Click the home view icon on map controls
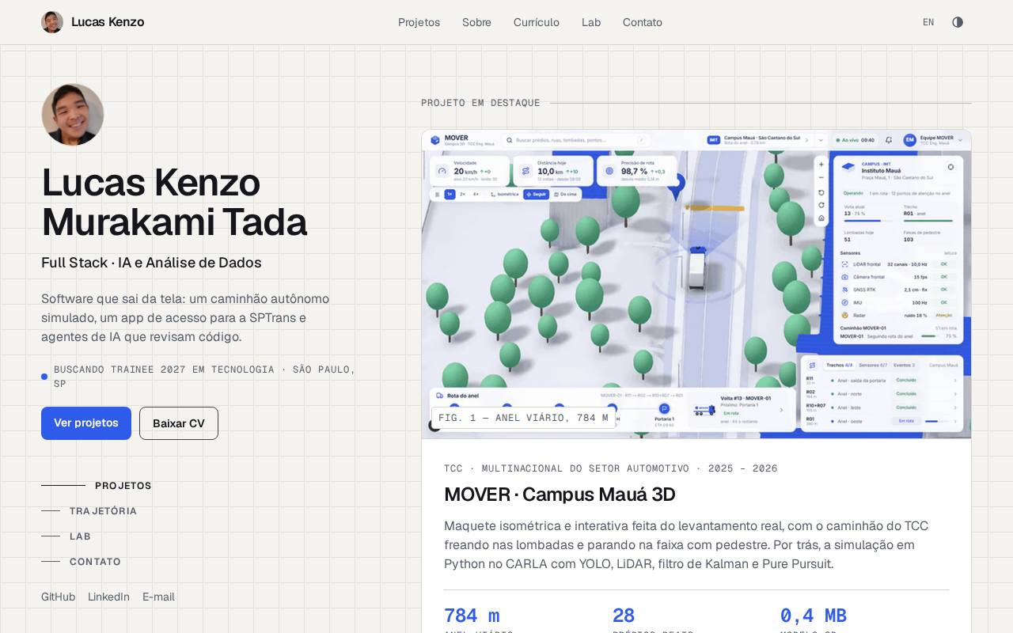Viewport: 1013px width, 633px height. point(821,218)
